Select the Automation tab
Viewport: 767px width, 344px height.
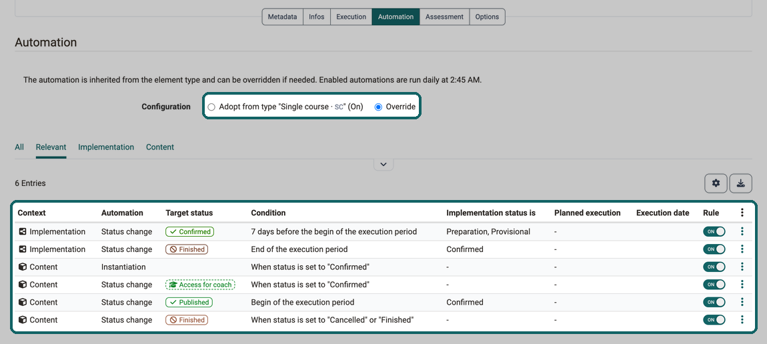[x=396, y=17]
